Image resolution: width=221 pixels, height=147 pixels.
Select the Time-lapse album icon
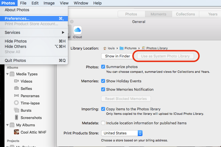pyautogui.click(x=16, y=103)
